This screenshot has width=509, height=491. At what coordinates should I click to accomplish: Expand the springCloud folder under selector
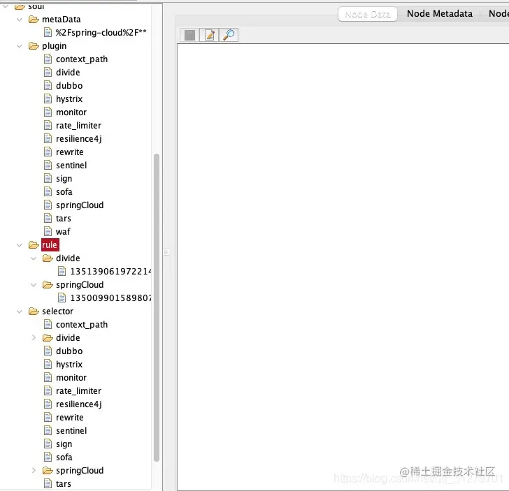pyautogui.click(x=34, y=470)
